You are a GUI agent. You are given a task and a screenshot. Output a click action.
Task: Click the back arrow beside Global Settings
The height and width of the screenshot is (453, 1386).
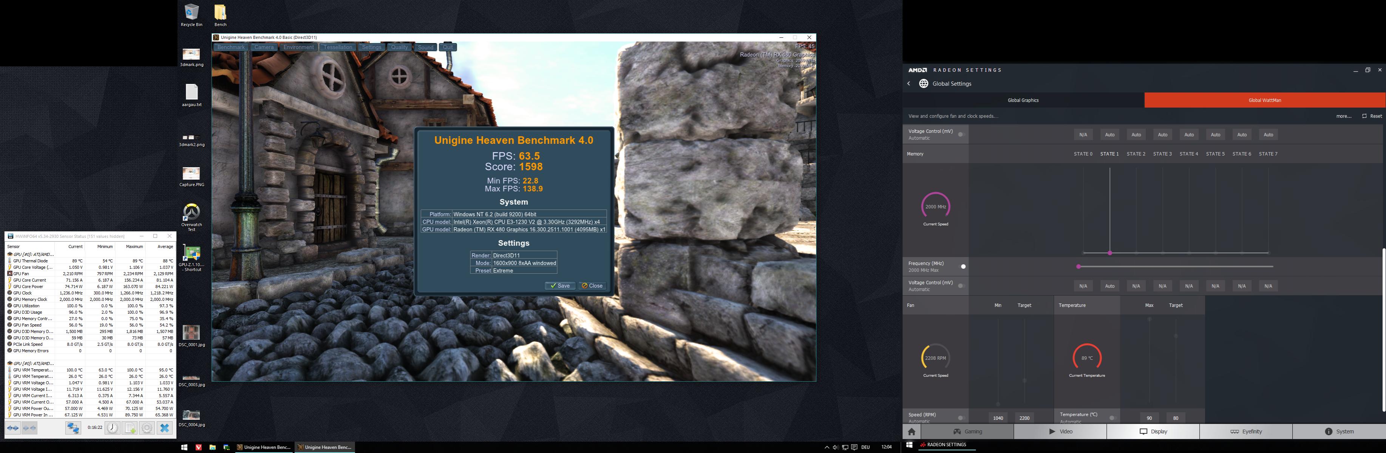[909, 84]
